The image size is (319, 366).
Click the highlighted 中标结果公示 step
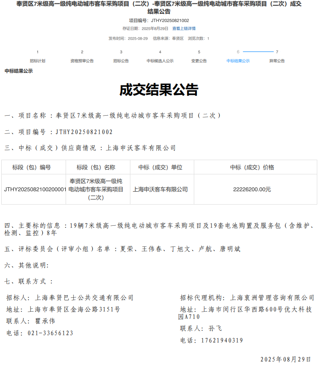[x=238, y=61]
